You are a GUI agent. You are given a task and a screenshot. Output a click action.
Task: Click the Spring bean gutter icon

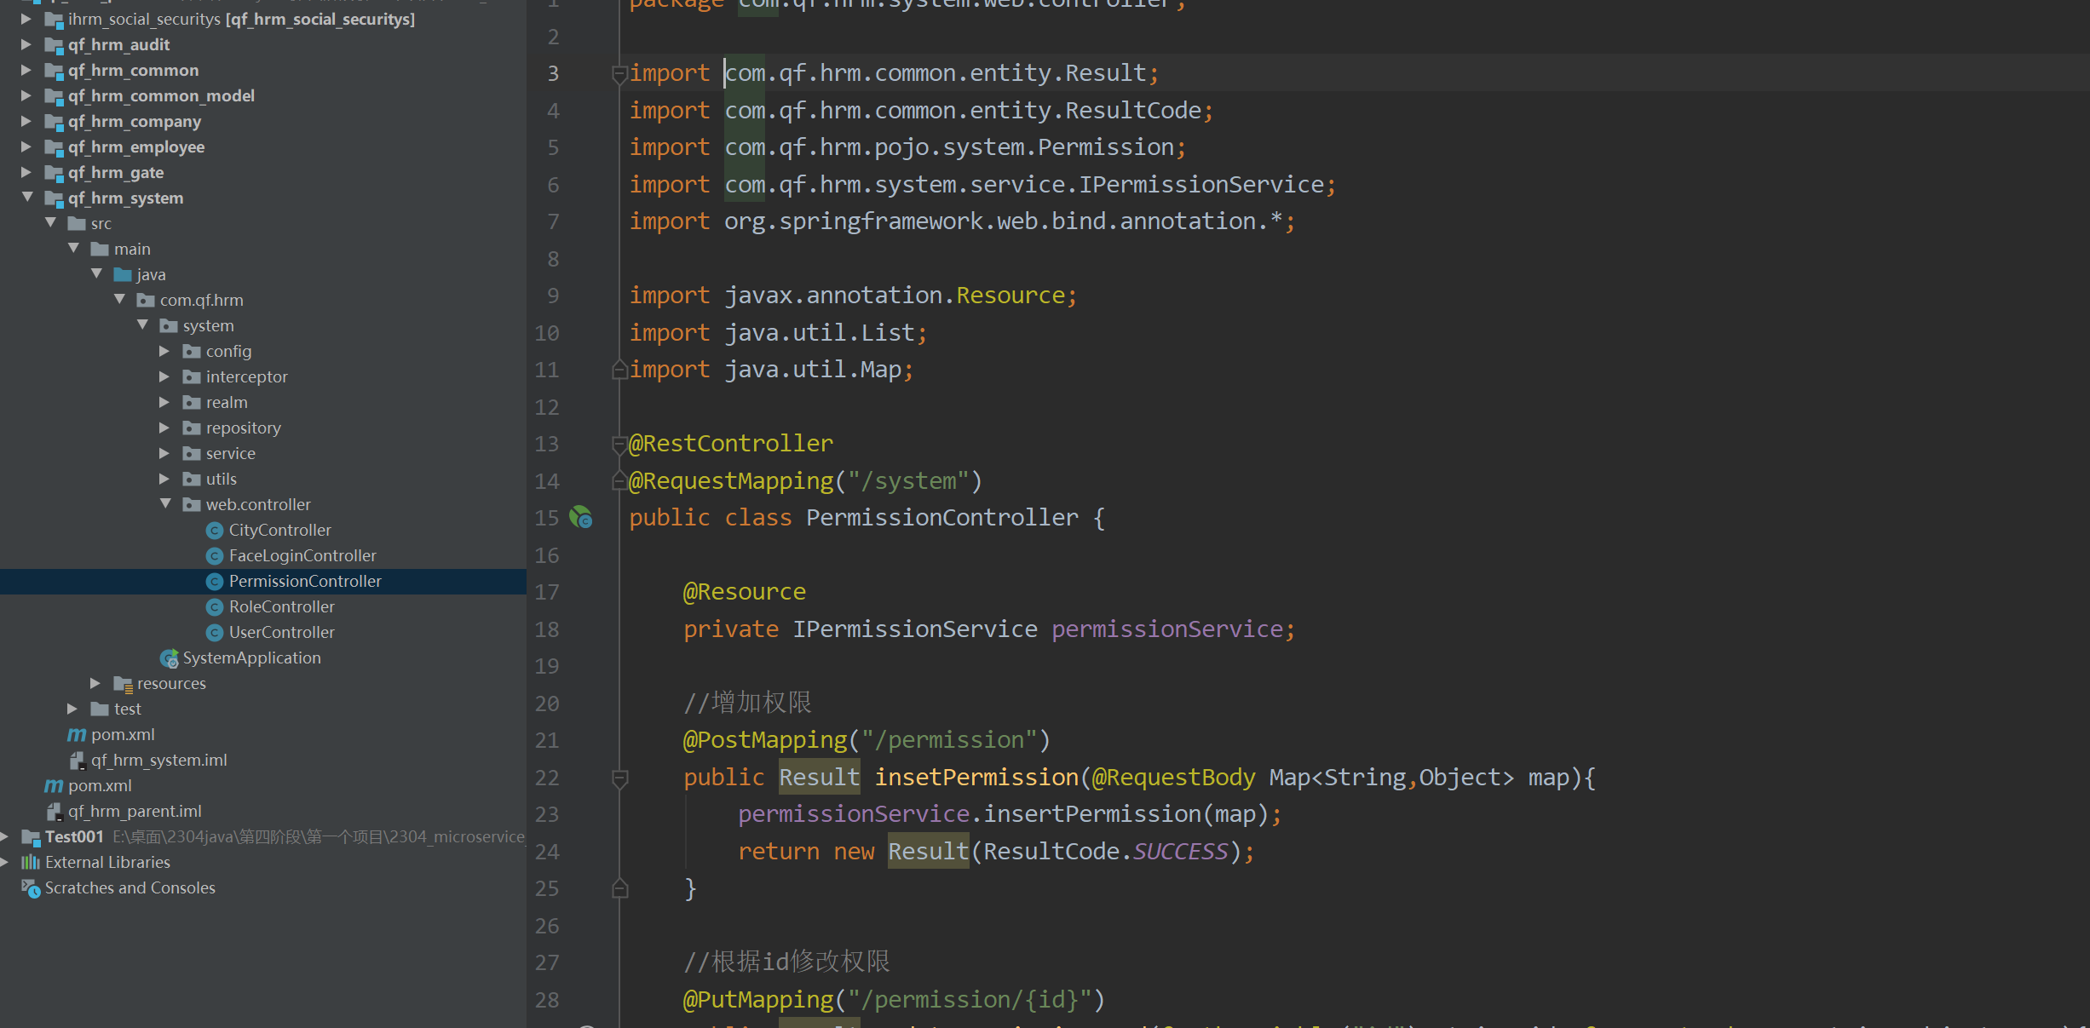pos(581,517)
